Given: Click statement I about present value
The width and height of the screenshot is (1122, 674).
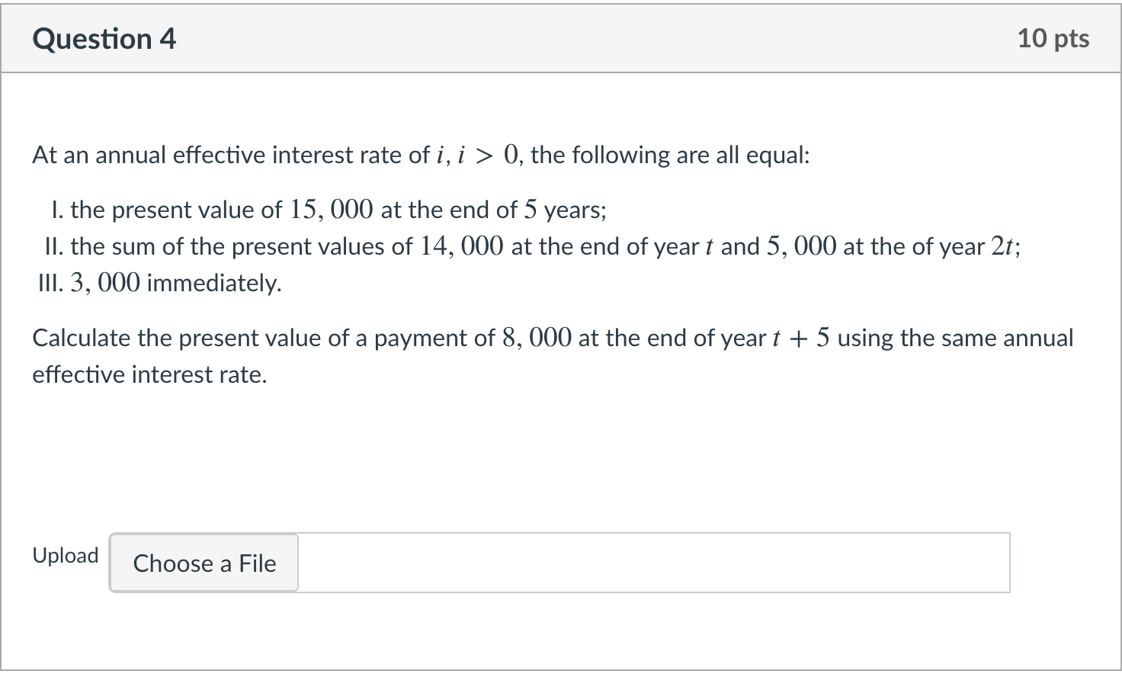Looking at the screenshot, I should click(329, 210).
